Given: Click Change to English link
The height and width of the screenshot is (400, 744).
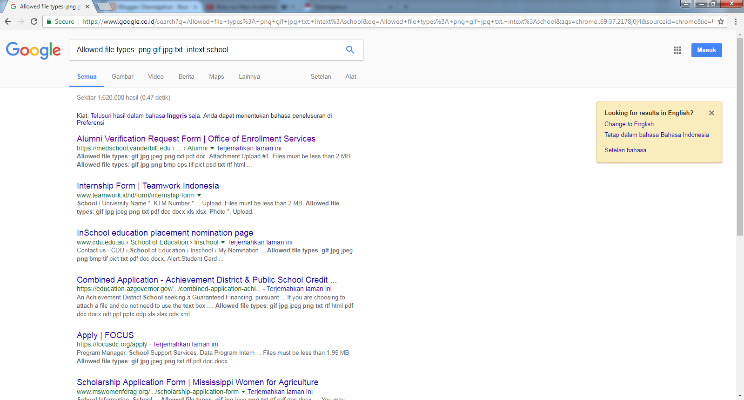Looking at the screenshot, I should 629,124.
